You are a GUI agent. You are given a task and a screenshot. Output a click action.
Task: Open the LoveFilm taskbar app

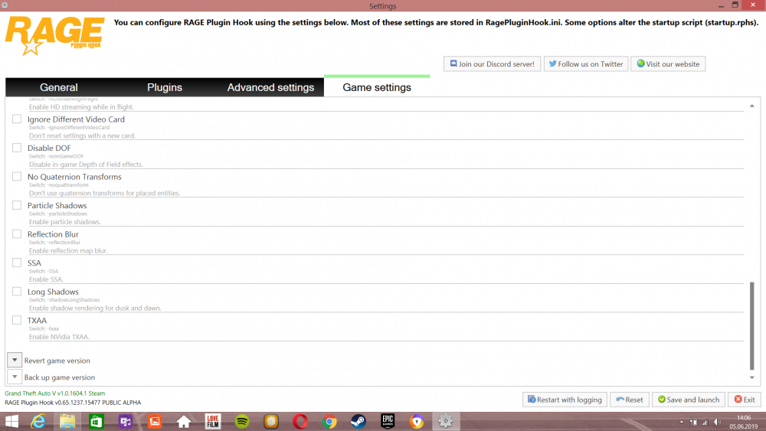[x=213, y=421]
